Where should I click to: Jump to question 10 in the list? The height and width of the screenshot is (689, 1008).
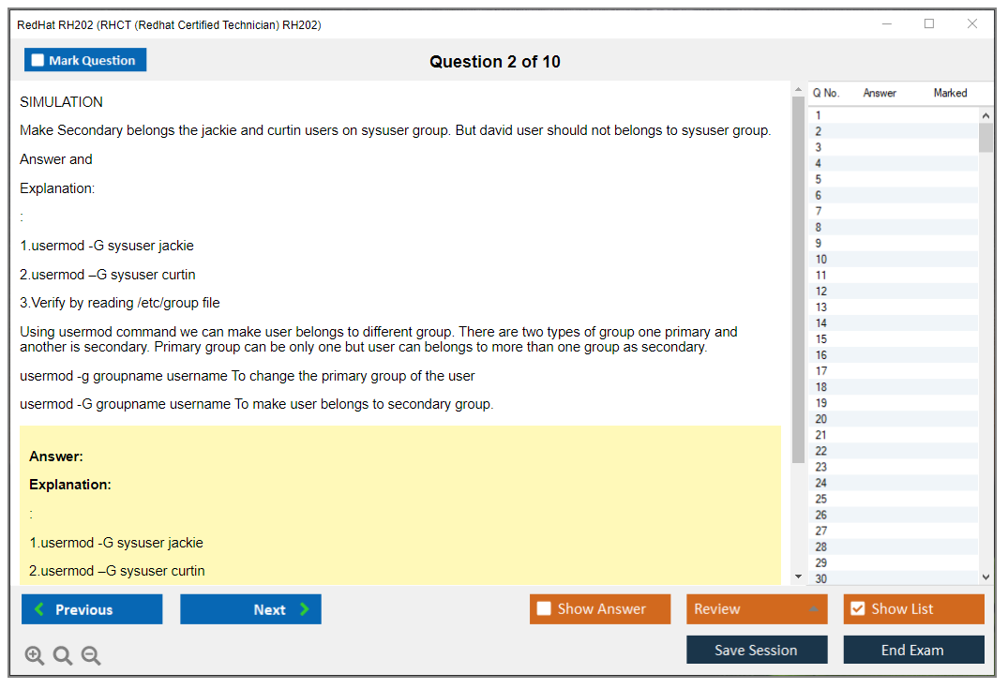pos(821,259)
